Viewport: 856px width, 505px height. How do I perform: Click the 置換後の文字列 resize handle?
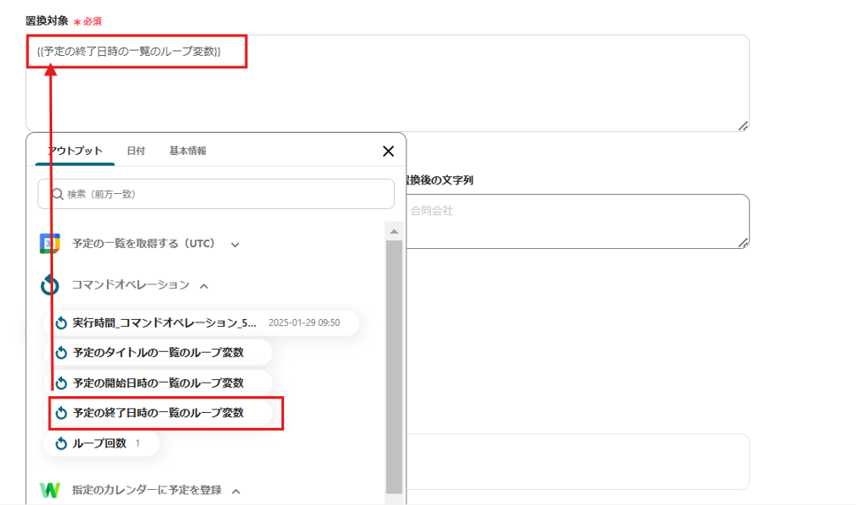(743, 244)
